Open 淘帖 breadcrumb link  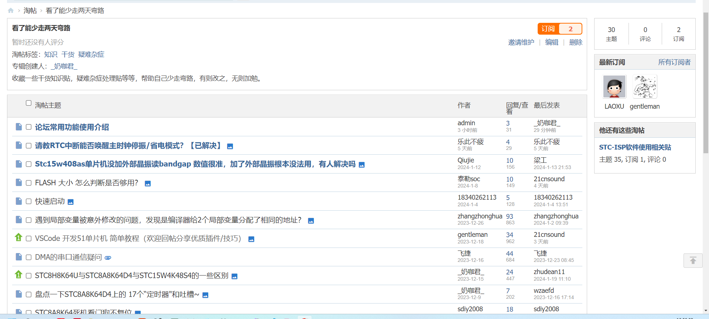click(x=30, y=11)
